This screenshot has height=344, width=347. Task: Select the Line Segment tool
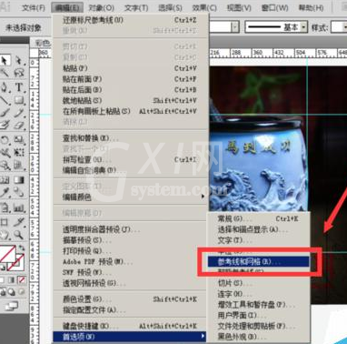[5, 100]
